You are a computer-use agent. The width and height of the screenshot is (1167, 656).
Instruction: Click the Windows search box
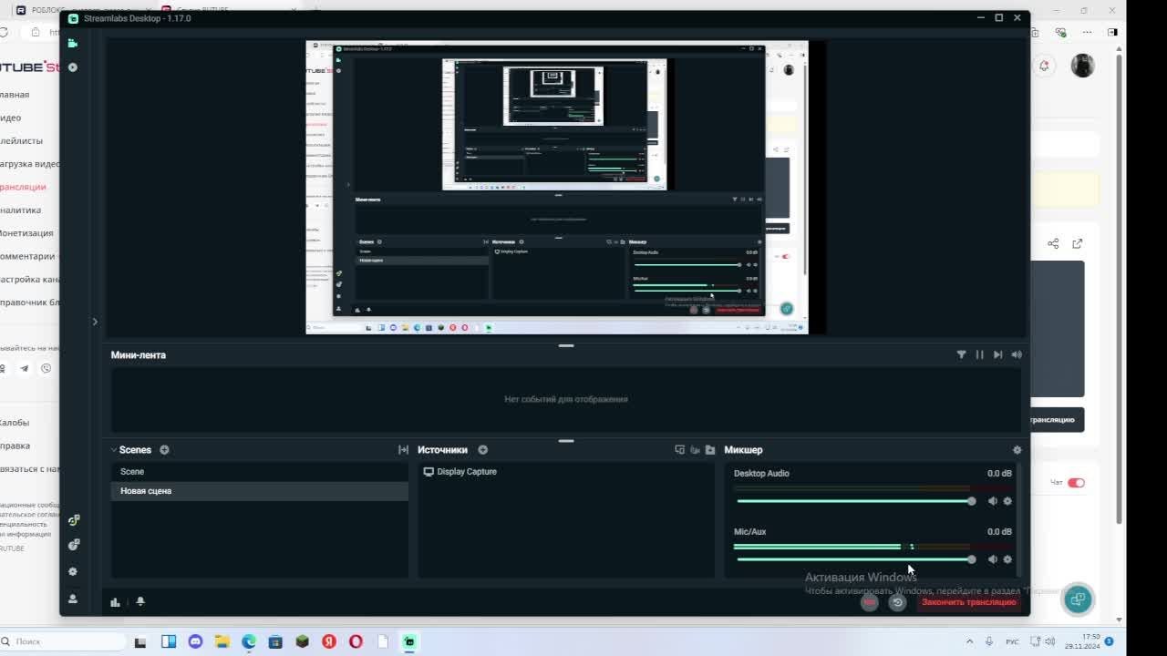[62, 641]
